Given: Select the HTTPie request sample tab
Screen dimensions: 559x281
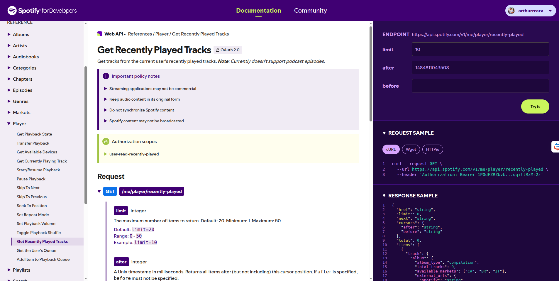Looking at the screenshot, I should pyautogui.click(x=433, y=149).
